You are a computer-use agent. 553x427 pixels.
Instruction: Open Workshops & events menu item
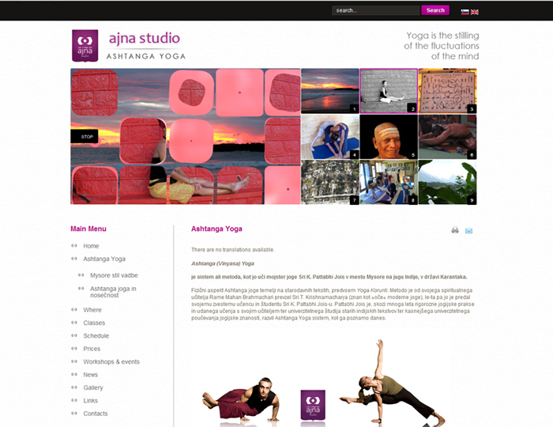pos(111,361)
